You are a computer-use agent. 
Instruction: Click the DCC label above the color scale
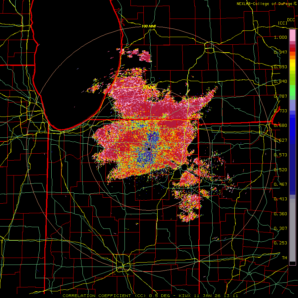tap(291, 20)
